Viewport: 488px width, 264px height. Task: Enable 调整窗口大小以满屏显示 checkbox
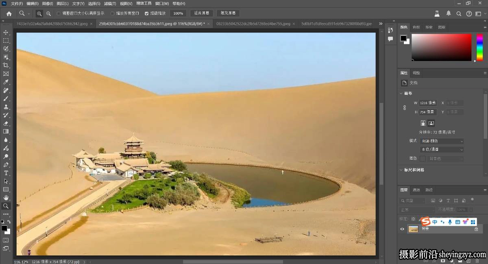click(58, 13)
